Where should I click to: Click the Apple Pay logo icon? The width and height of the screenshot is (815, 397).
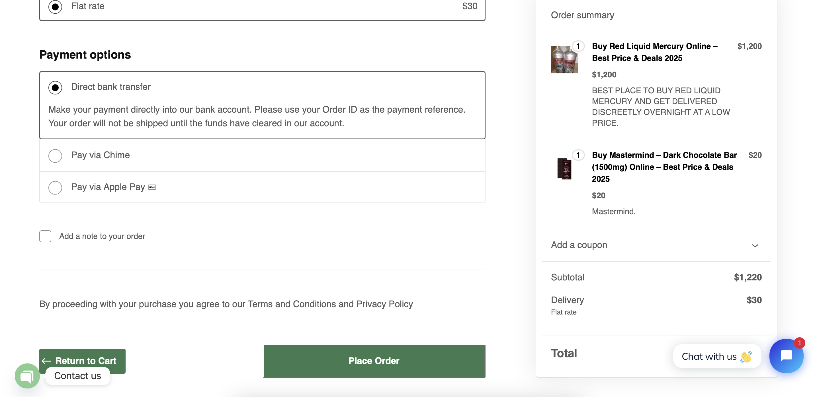pos(152,187)
